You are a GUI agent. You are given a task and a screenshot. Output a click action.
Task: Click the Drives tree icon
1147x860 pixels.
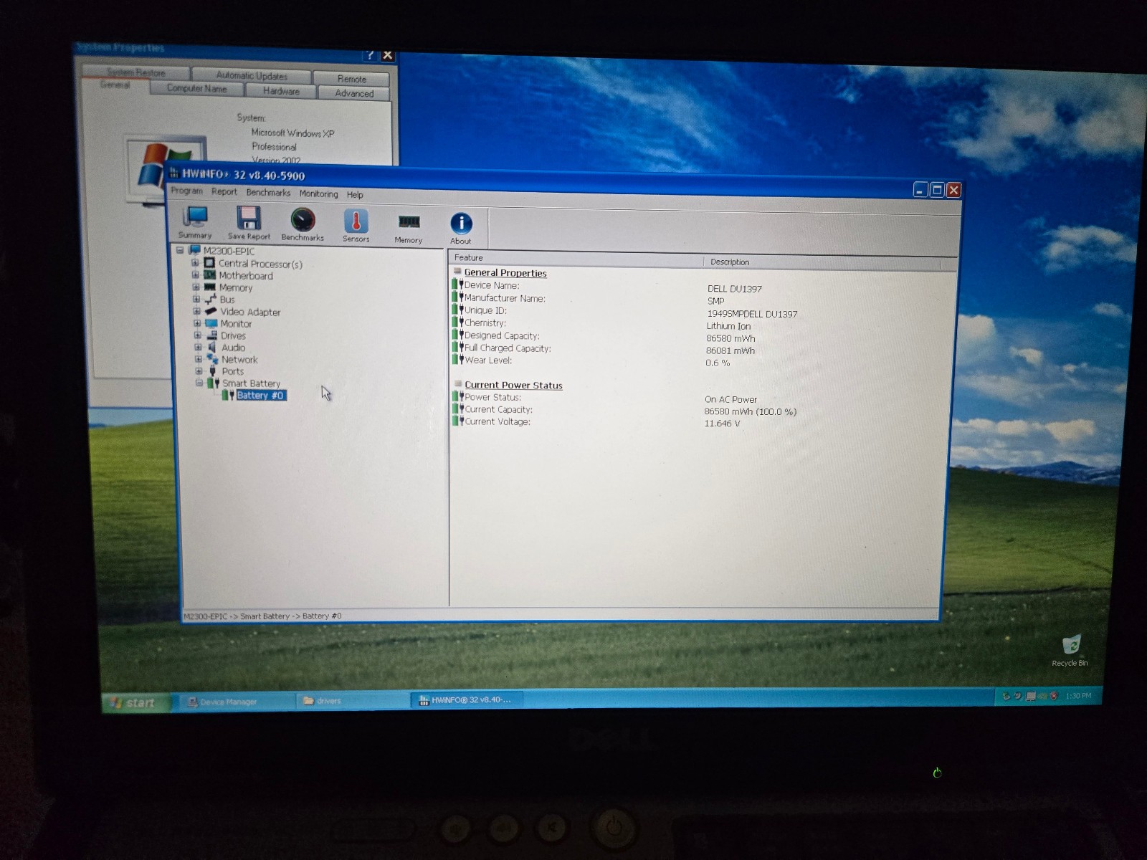point(212,335)
